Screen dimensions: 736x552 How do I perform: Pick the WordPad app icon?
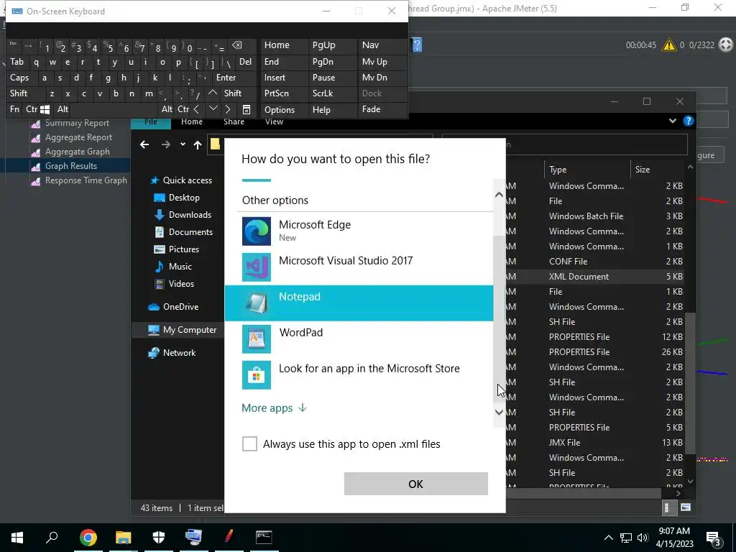(x=257, y=339)
